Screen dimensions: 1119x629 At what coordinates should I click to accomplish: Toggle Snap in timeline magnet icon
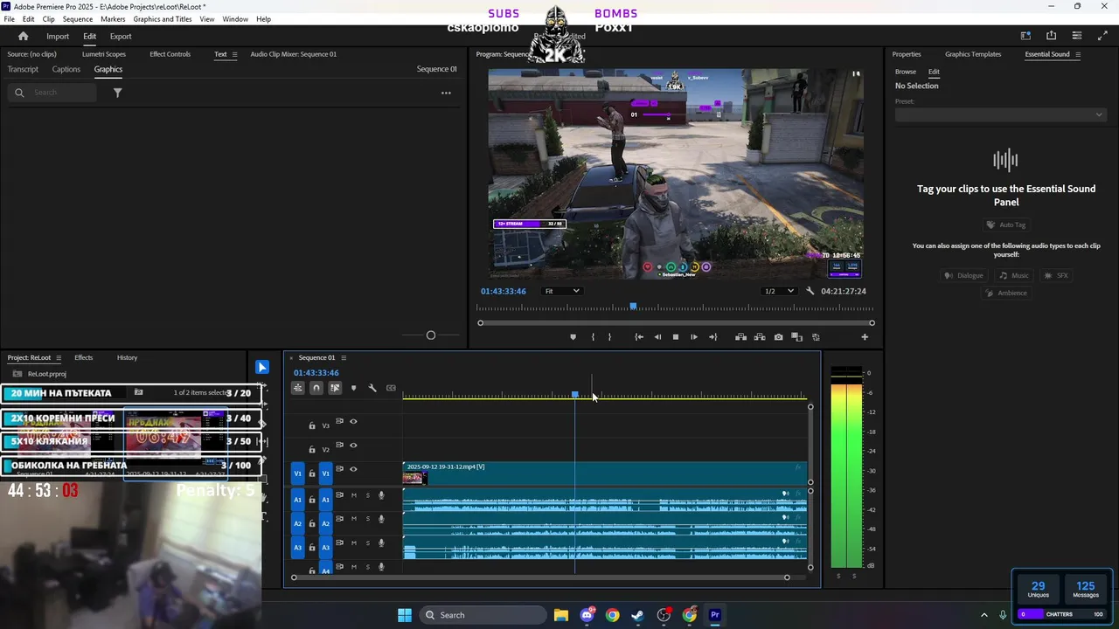coord(316,388)
